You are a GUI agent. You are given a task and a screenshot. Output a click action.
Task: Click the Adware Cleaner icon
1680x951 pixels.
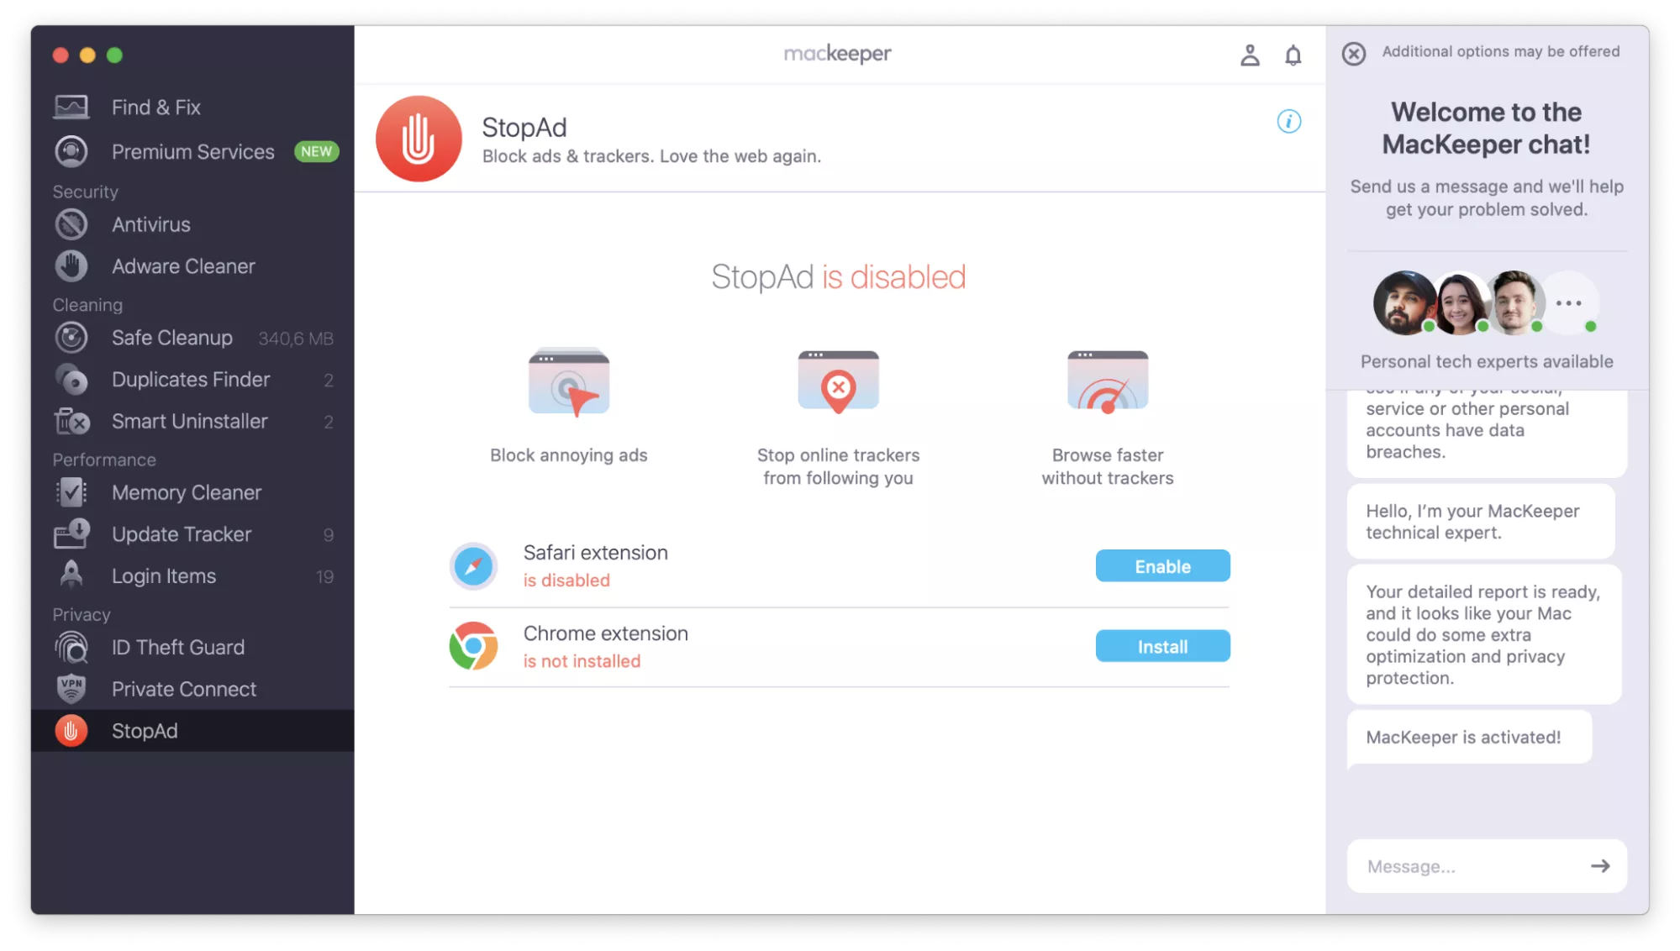[x=71, y=266]
